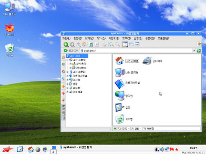Expand the recycle bin tree node

tap(67, 88)
